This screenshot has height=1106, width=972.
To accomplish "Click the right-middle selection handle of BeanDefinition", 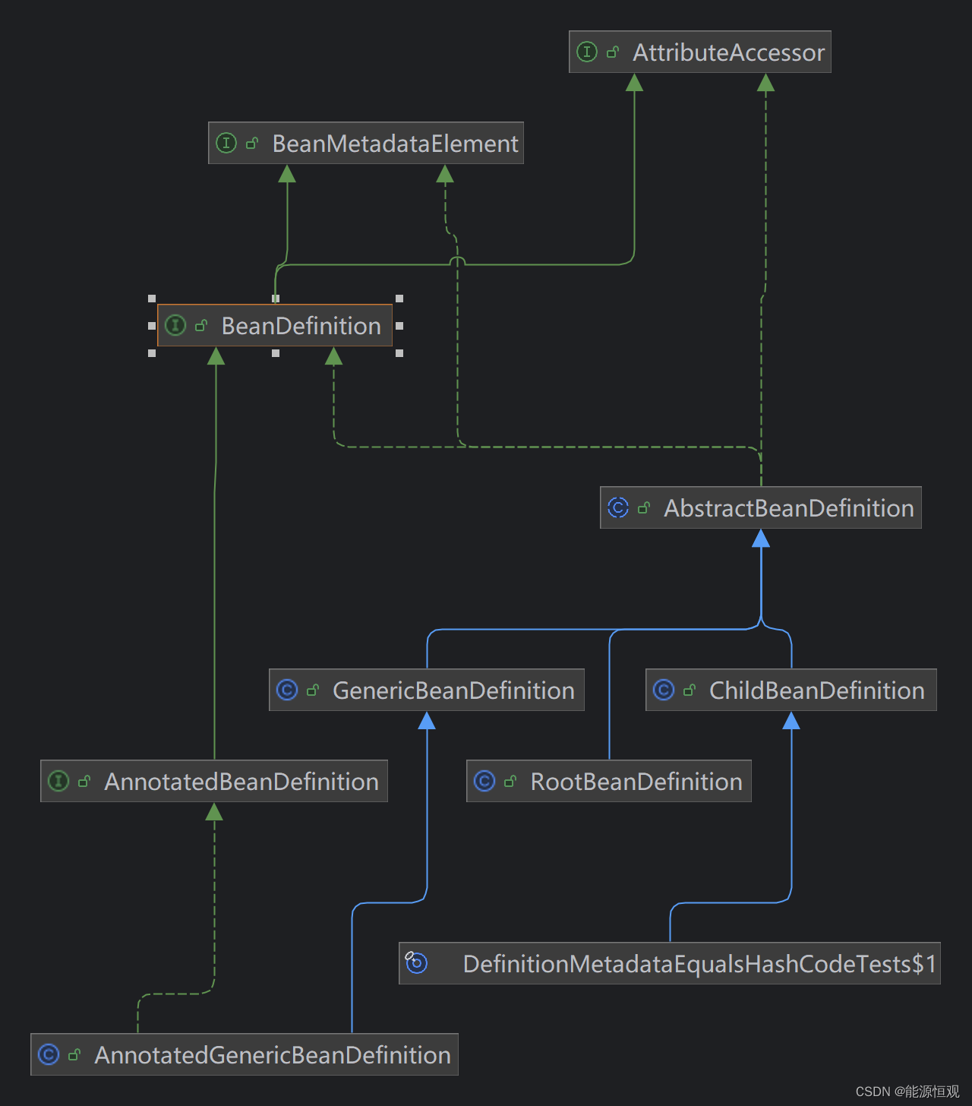I will 399,326.
